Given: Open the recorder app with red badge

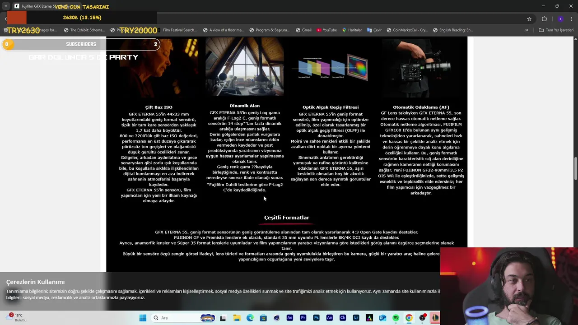Looking at the screenshot, I should tap(422, 318).
